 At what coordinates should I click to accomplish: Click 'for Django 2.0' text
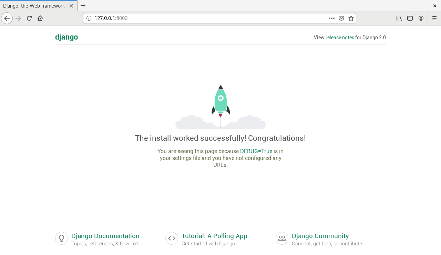tap(370, 38)
